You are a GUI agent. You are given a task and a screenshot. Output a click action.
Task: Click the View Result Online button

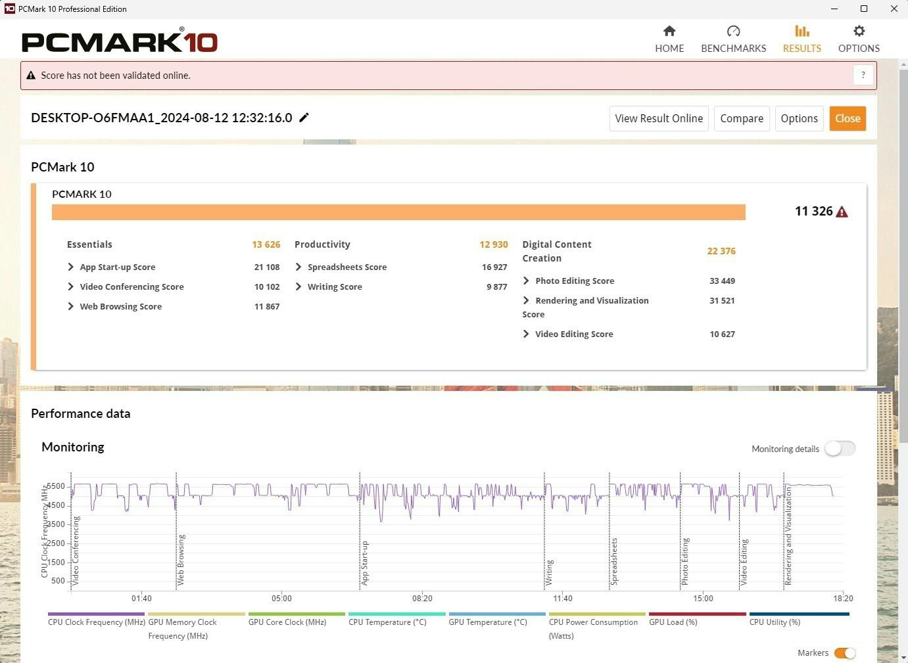pyautogui.click(x=659, y=118)
